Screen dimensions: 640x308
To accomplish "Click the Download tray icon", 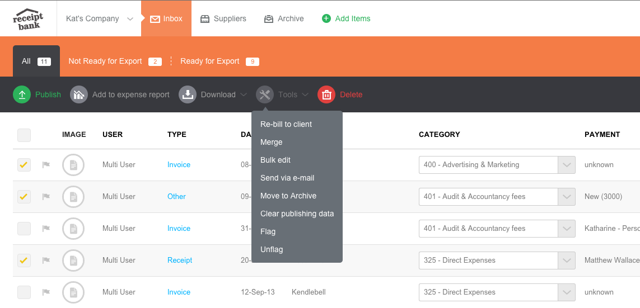I will click(x=188, y=94).
